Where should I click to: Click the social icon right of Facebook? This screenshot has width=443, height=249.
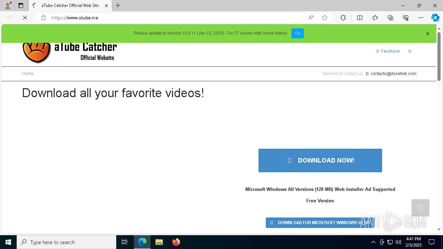[x=410, y=51]
